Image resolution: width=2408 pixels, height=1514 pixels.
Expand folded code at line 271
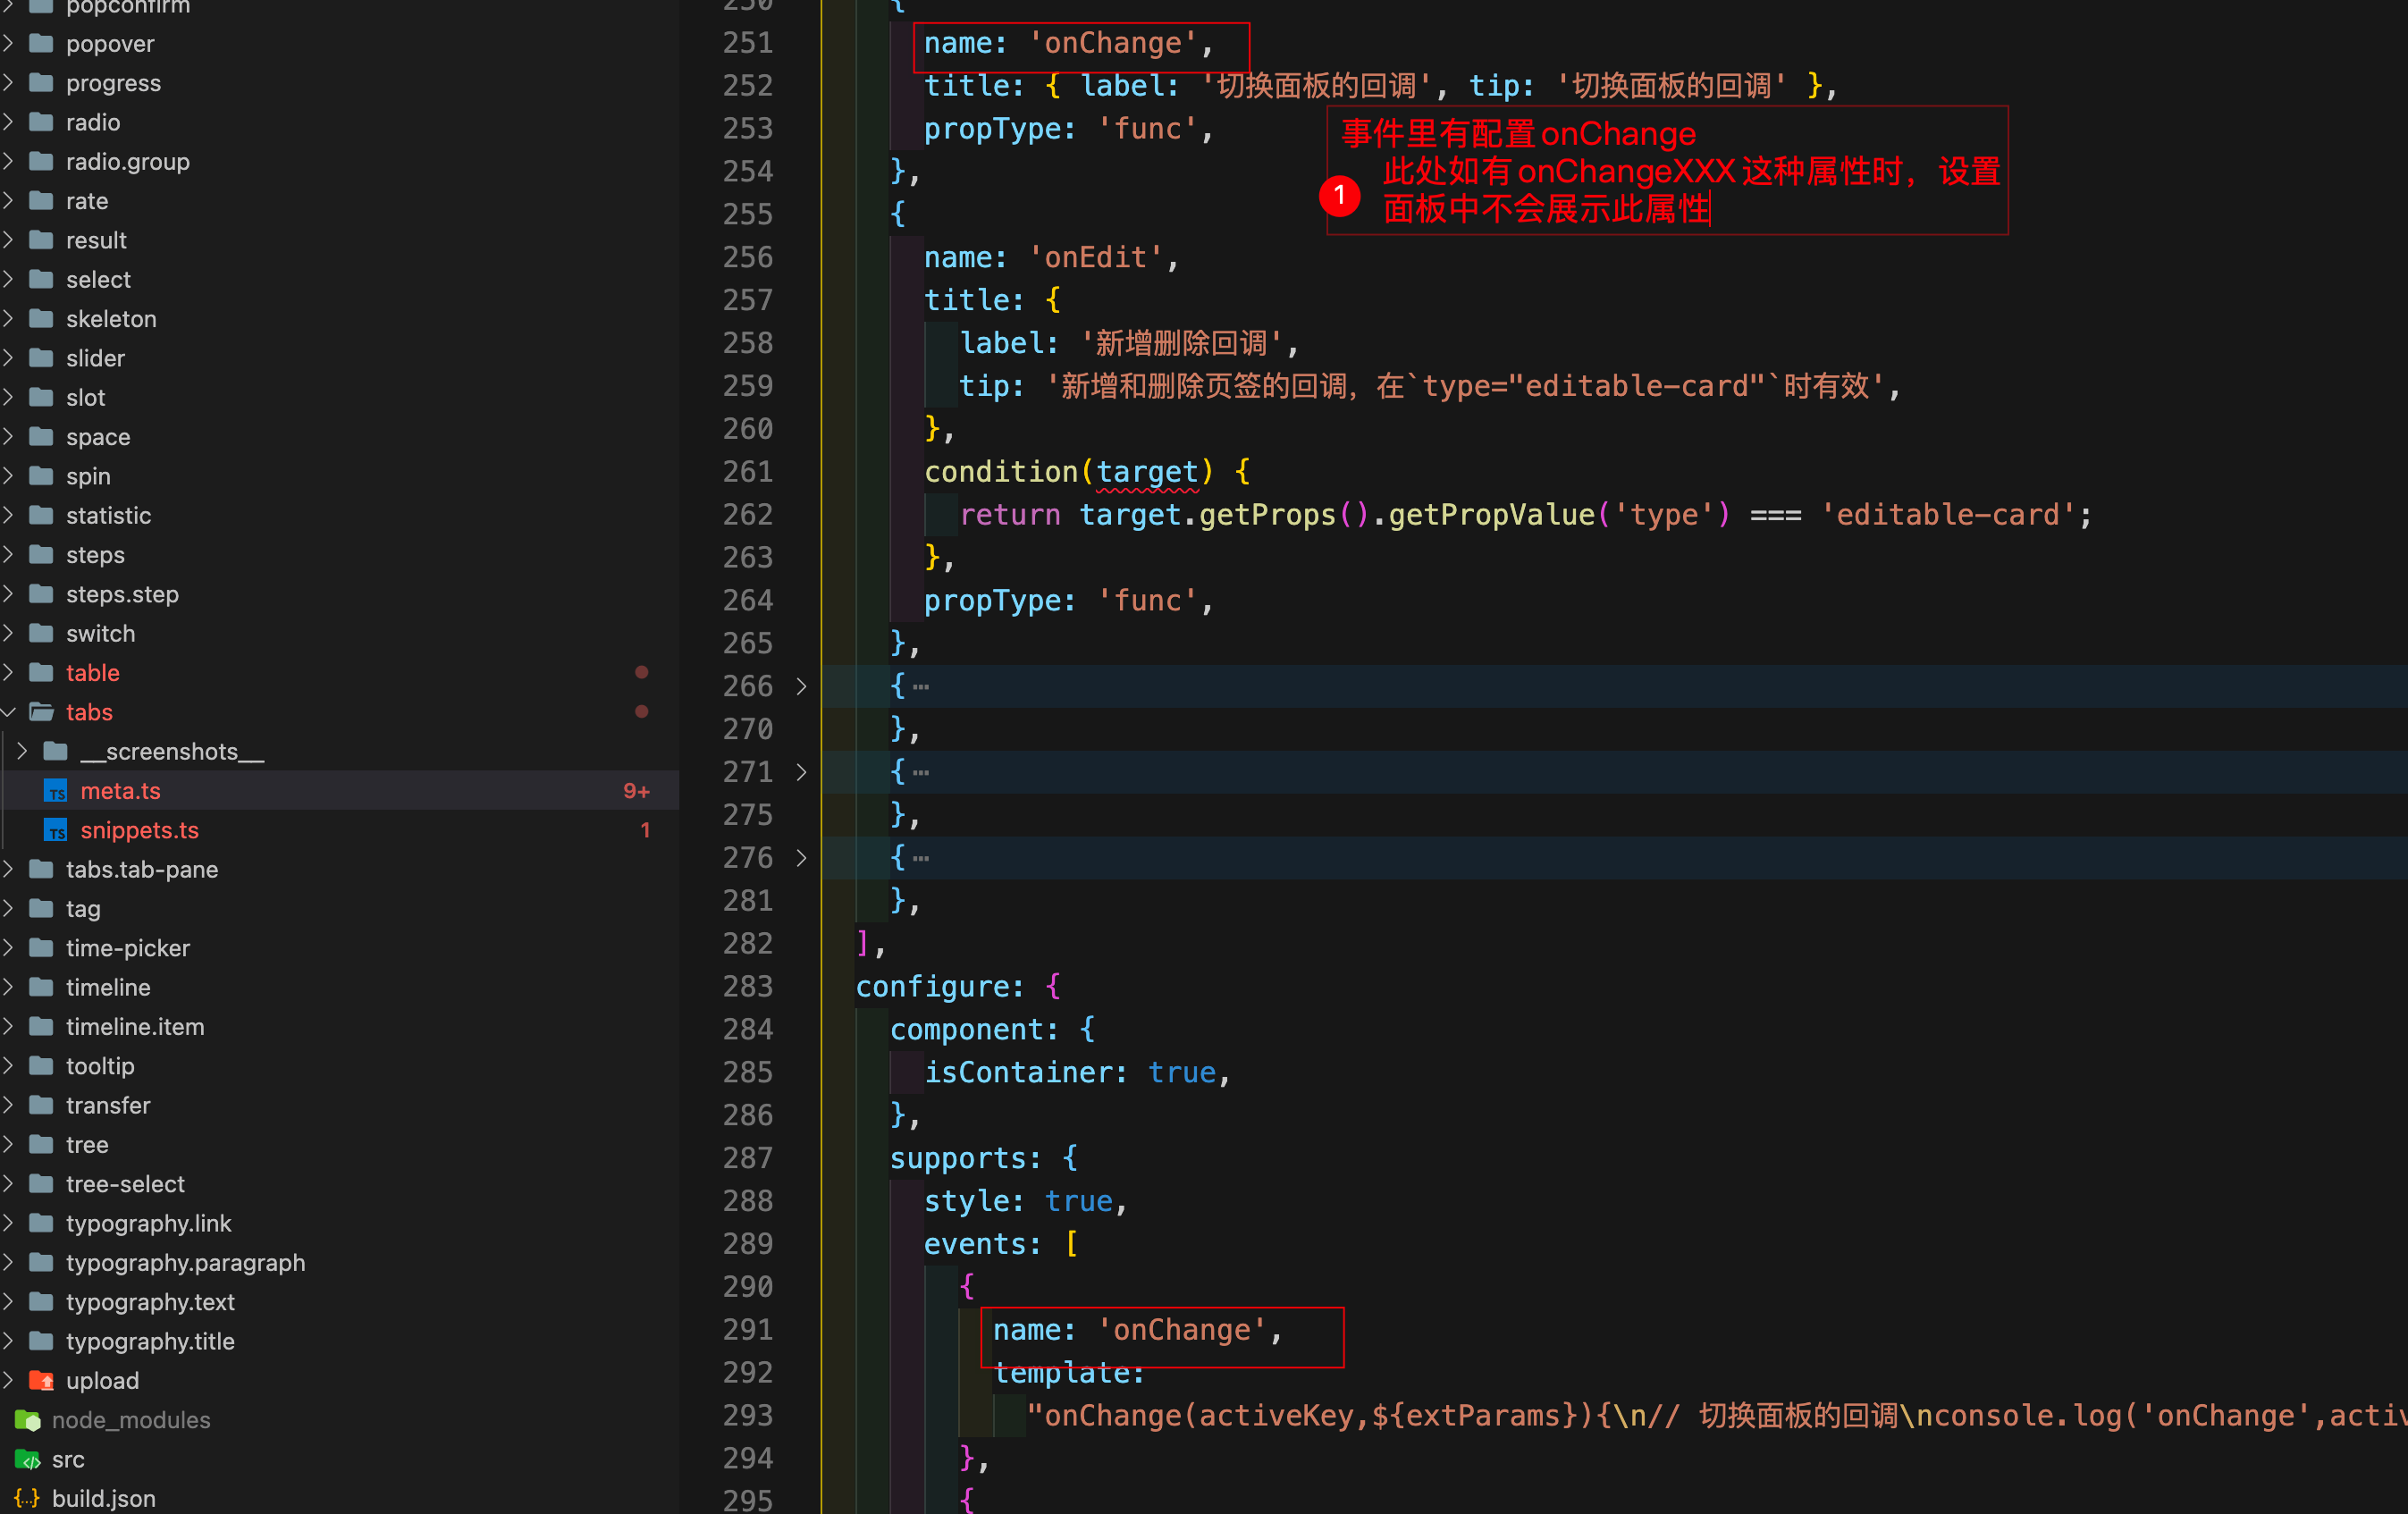(801, 771)
